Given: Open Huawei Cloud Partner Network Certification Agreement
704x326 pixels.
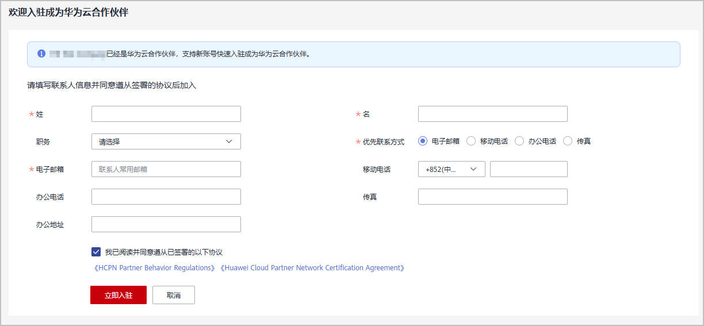Looking at the screenshot, I should (312, 268).
